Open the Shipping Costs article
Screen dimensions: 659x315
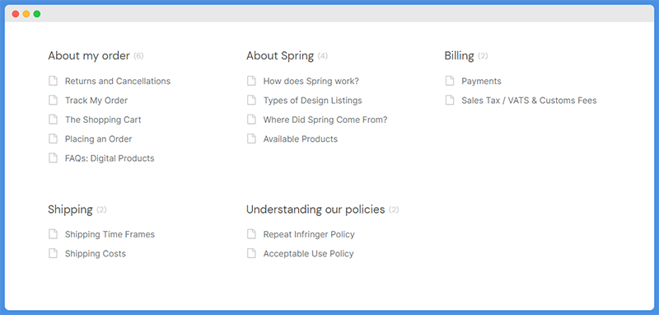click(96, 254)
